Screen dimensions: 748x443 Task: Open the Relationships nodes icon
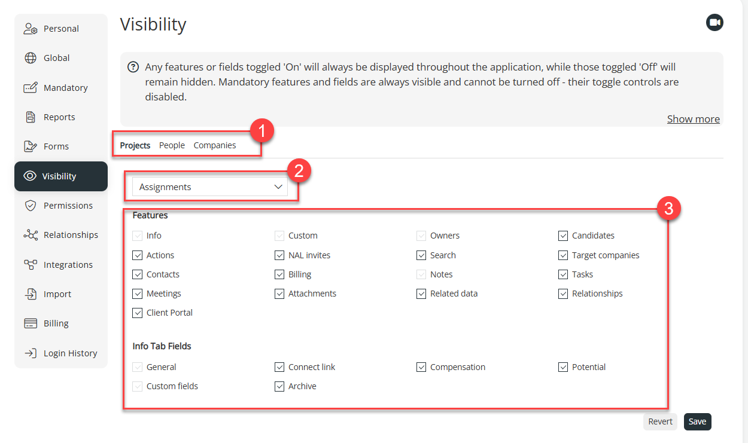tap(31, 235)
